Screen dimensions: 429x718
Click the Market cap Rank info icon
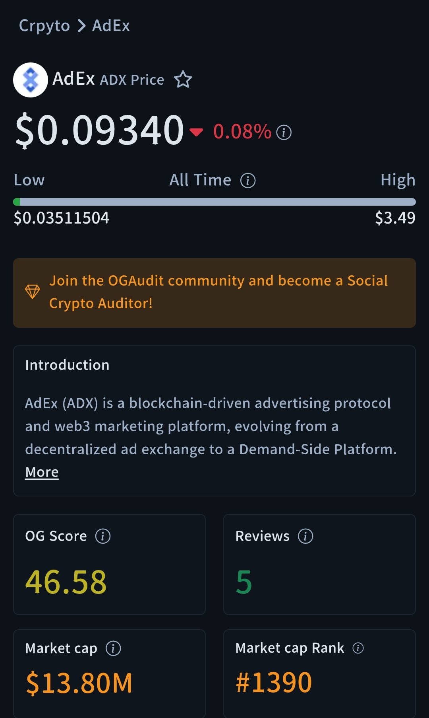[358, 648]
